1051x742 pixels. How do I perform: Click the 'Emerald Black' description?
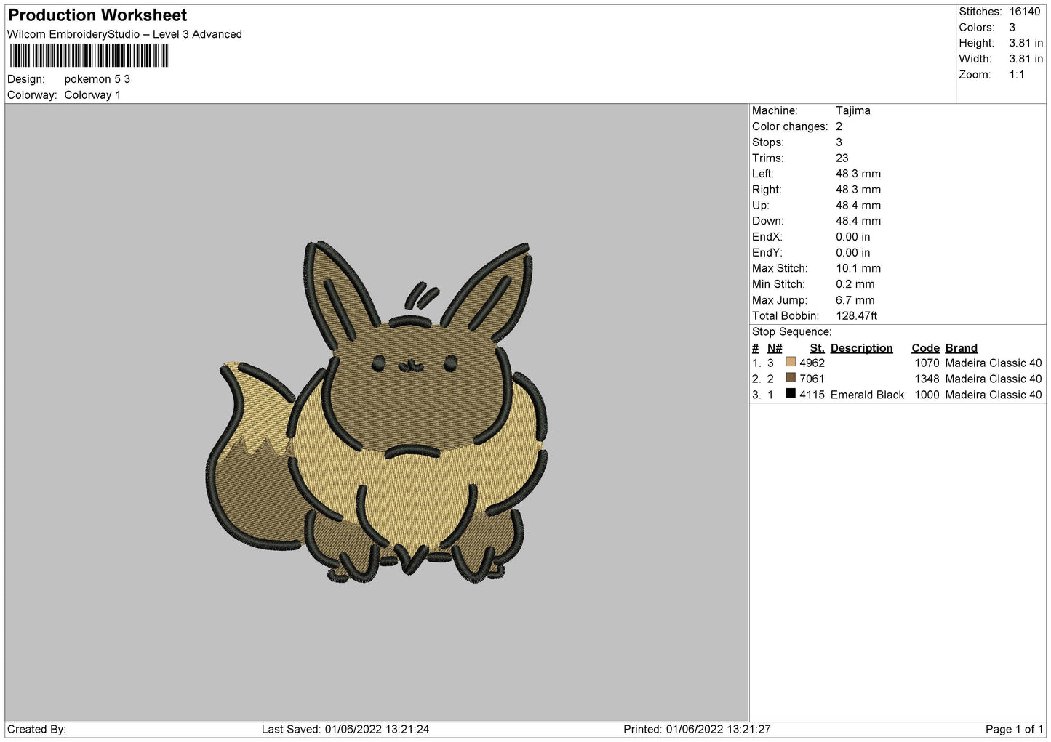(867, 395)
